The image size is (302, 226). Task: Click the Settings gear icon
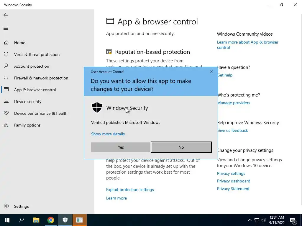pyautogui.click(x=6, y=206)
